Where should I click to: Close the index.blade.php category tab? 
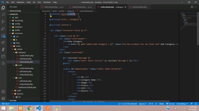click(x=125, y=7)
